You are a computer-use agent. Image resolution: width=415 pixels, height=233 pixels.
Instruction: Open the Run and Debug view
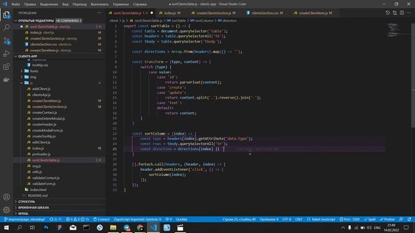pyautogui.click(x=6, y=54)
